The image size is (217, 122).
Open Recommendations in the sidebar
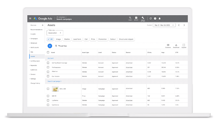point(36,30)
